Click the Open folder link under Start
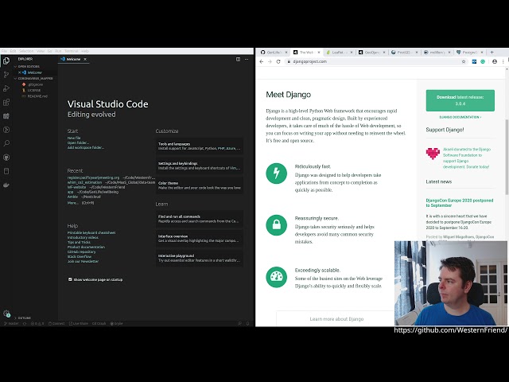 pyautogui.click(x=78, y=142)
